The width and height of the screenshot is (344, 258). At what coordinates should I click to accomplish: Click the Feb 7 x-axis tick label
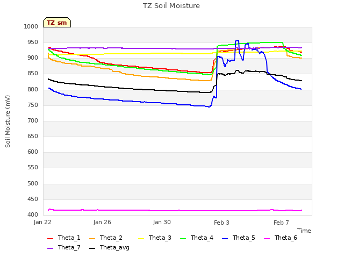click(x=281, y=223)
